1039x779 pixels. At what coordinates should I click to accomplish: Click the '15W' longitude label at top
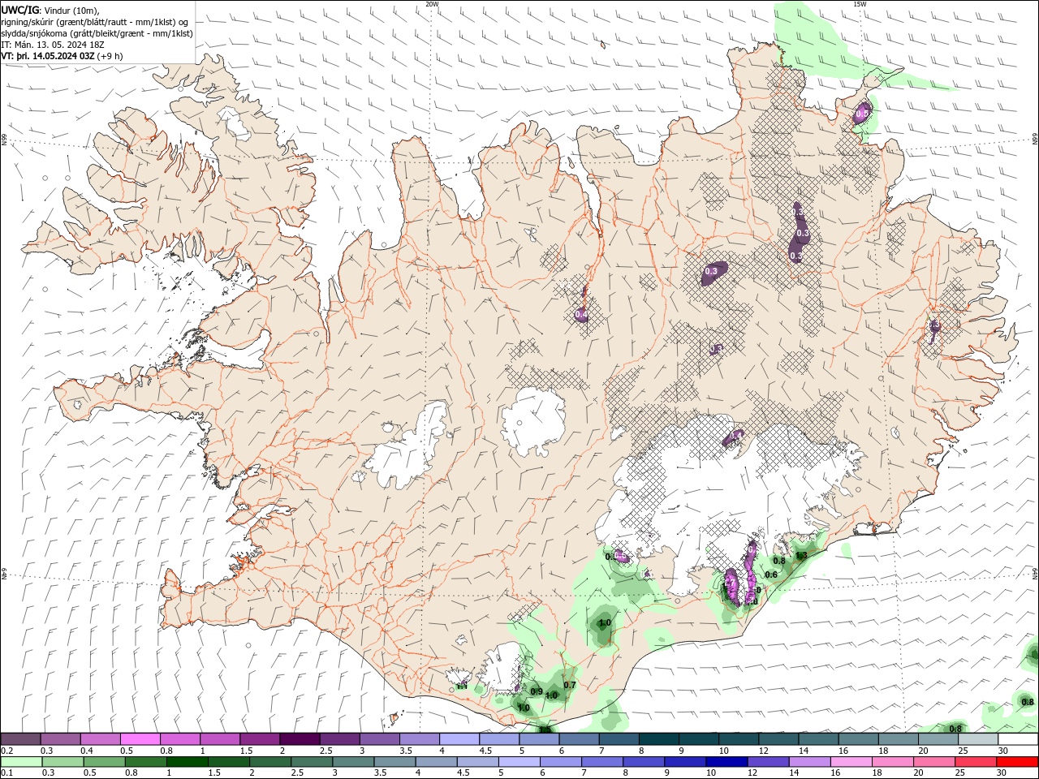point(860,4)
